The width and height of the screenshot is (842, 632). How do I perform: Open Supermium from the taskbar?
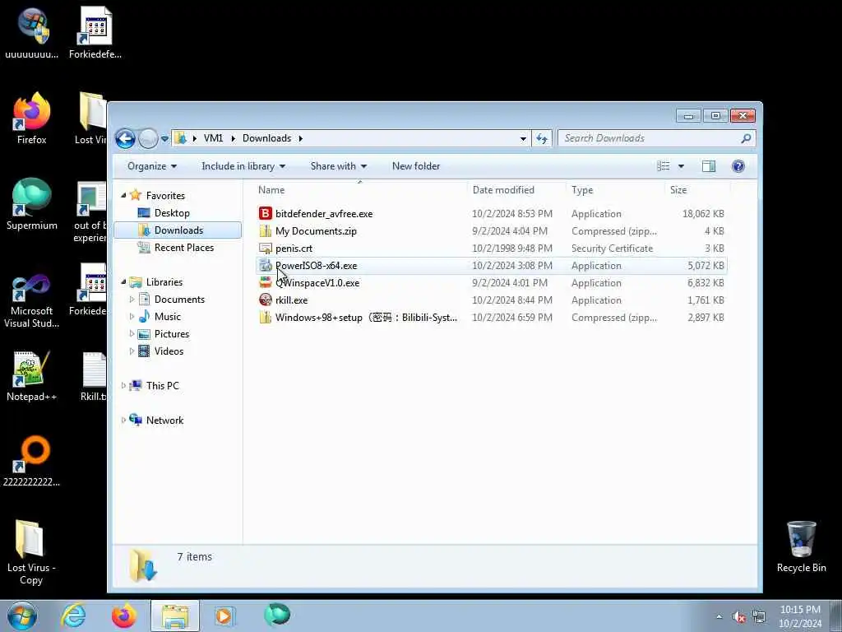click(277, 615)
